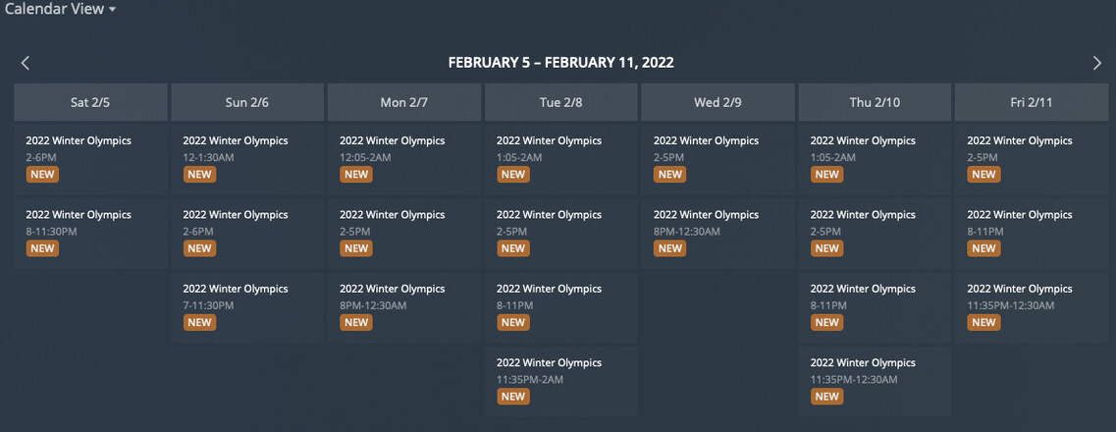Open Friday 11:35PM-12:30AM Winter Olympics listing
The width and height of the screenshot is (1116, 432).
click(1031, 305)
